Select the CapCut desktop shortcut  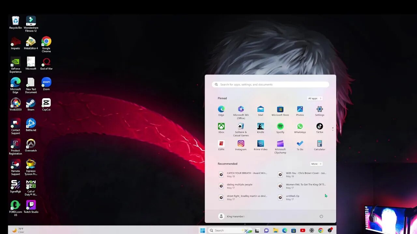click(46, 105)
